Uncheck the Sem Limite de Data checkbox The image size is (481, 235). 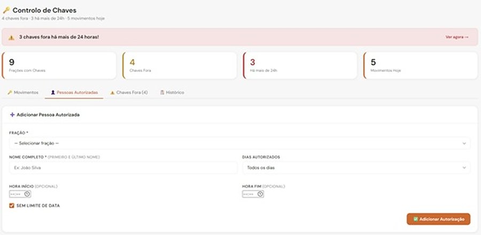[x=12, y=206]
